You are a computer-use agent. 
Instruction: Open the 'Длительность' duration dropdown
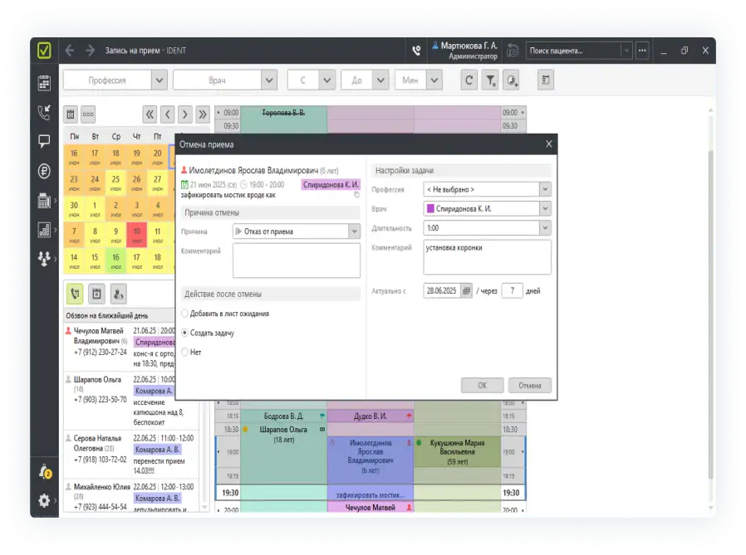click(x=544, y=227)
